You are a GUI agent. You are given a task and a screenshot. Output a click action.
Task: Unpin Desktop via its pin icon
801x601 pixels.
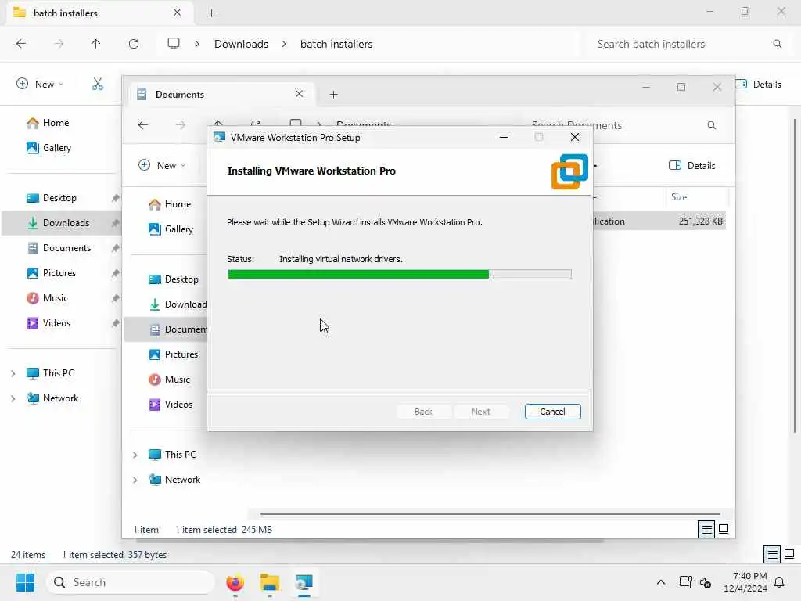tap(116, 198)
